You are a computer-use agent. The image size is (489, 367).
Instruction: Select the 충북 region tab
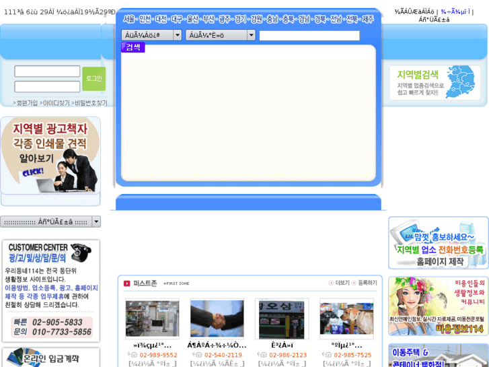[288, 20]
